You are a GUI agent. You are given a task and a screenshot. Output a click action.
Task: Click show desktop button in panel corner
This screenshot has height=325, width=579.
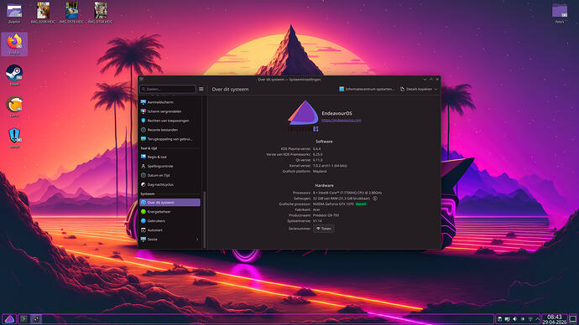click(x=573, y=319)
